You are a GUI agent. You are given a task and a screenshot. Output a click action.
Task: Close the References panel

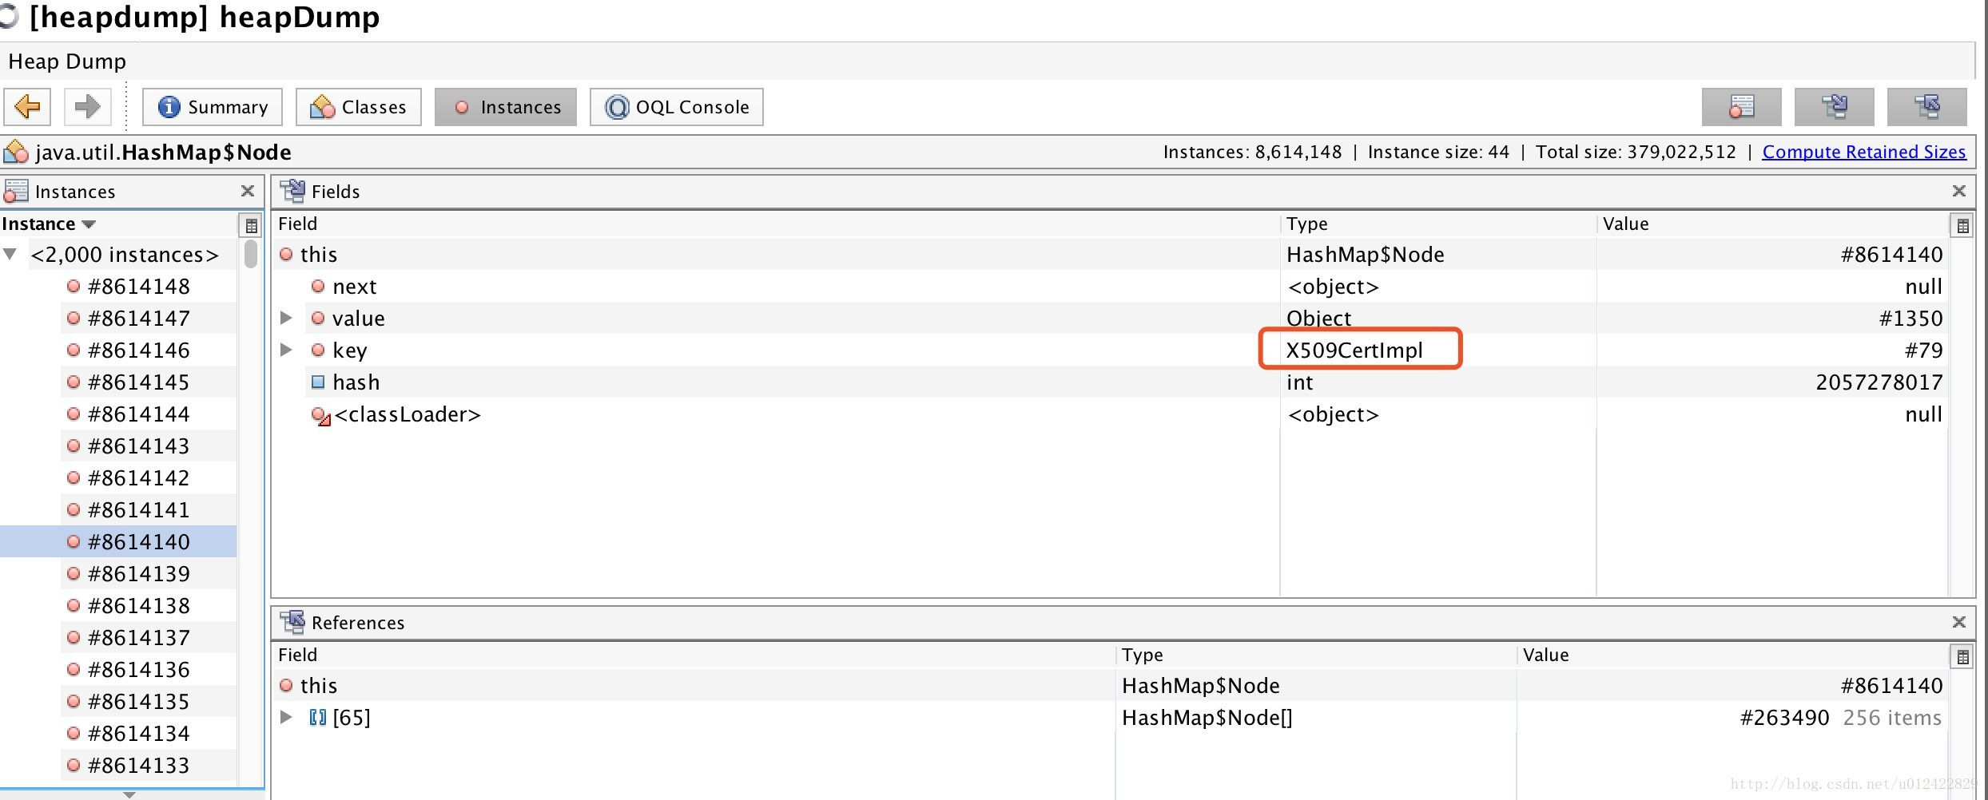[1958, 622]
